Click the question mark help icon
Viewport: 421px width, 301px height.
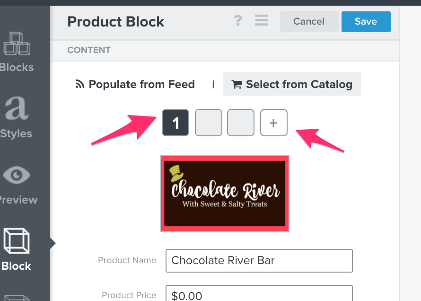click(238, 20)
